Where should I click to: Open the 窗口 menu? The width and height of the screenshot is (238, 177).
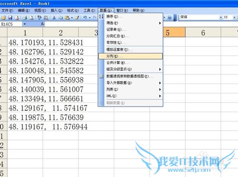pos(122,10)
